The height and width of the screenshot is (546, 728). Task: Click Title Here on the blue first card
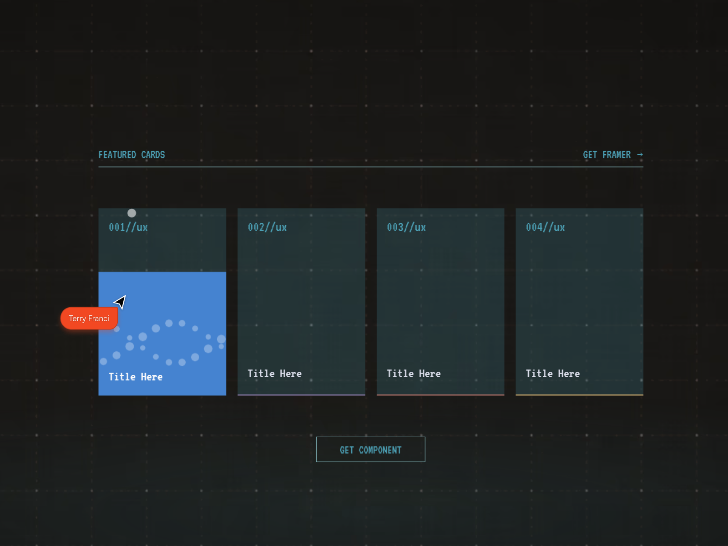coord(136,377)
